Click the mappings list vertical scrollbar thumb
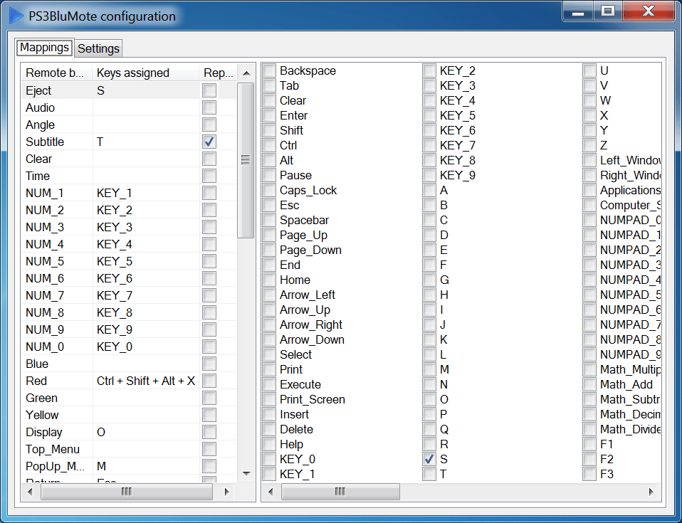682x523 pixels. [x=246, y=160]
